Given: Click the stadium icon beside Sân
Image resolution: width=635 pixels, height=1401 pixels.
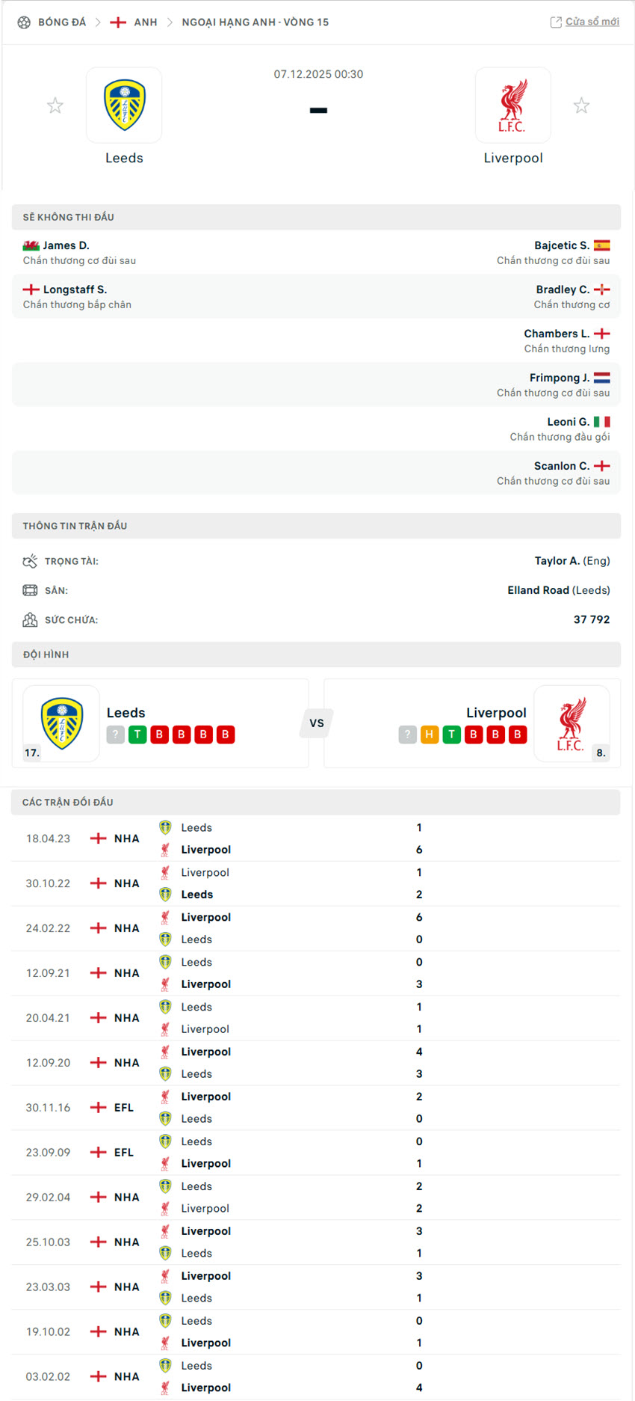Looking at the screenshot, I should 31,590.
